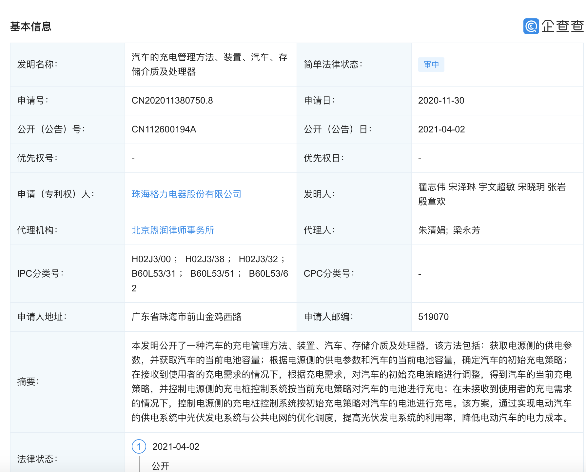
Task: Click the IPC分类号 label cell
Action: point(68,274)
